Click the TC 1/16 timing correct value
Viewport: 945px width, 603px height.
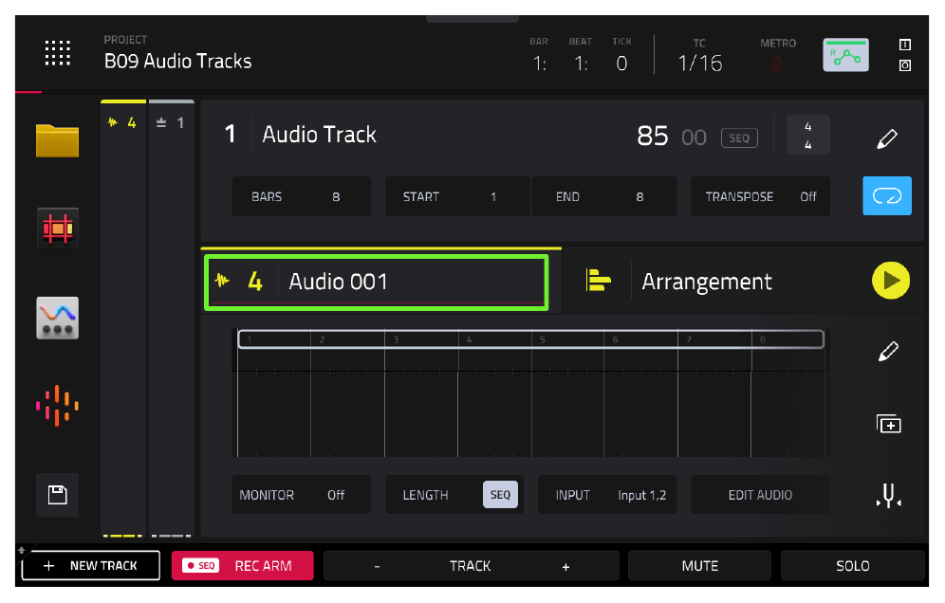pyautogui.click(x=699, y=64)
